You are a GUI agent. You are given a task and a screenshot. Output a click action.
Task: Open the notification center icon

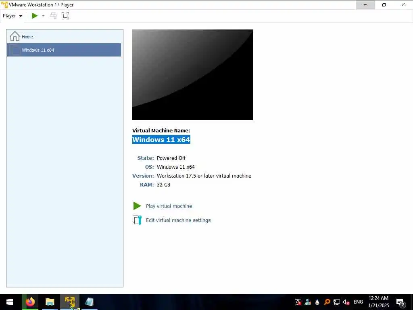tap(400, 302)
